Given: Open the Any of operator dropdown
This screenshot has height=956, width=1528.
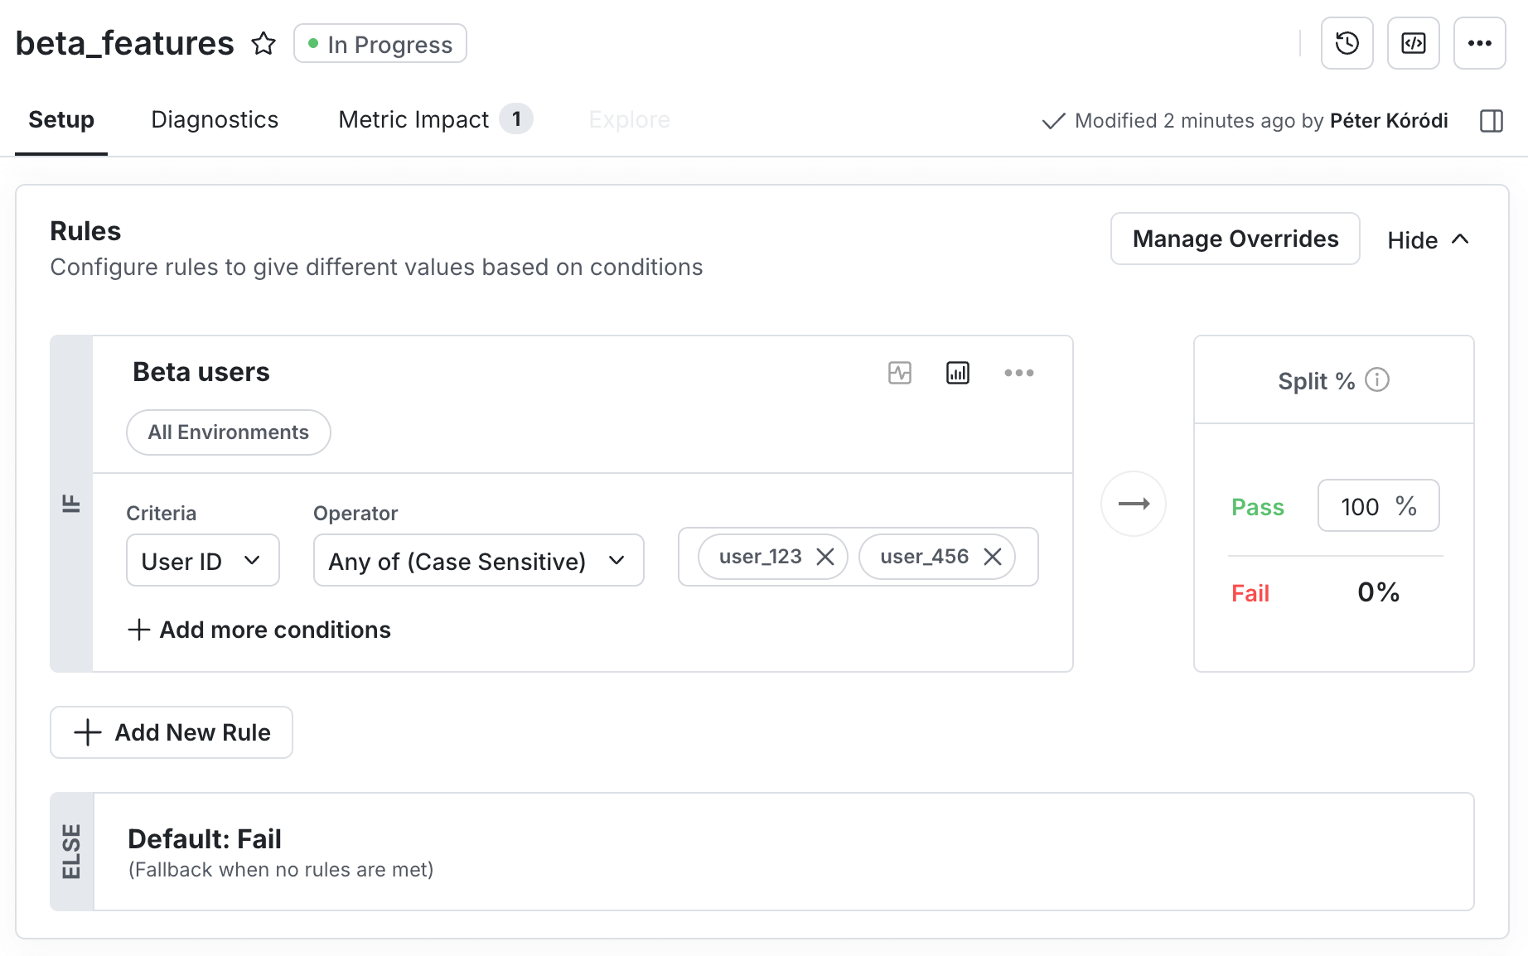Looking at the screenshot, I should (478, 561).
